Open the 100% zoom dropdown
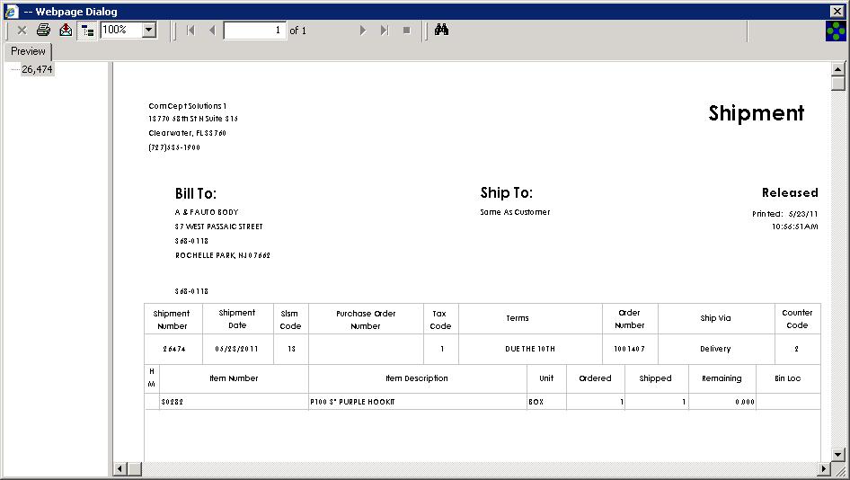Viewport: 850px width, 480px height. pyautogui.click(x=149, y=30)
